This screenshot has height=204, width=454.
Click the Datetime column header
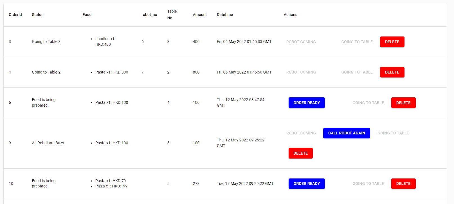pos(225,15)
